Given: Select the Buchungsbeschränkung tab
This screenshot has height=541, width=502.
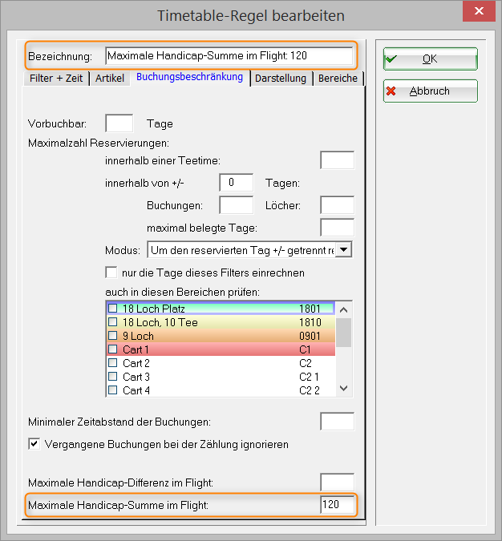Looking at the screenshot, I should (x=189, y=77).
